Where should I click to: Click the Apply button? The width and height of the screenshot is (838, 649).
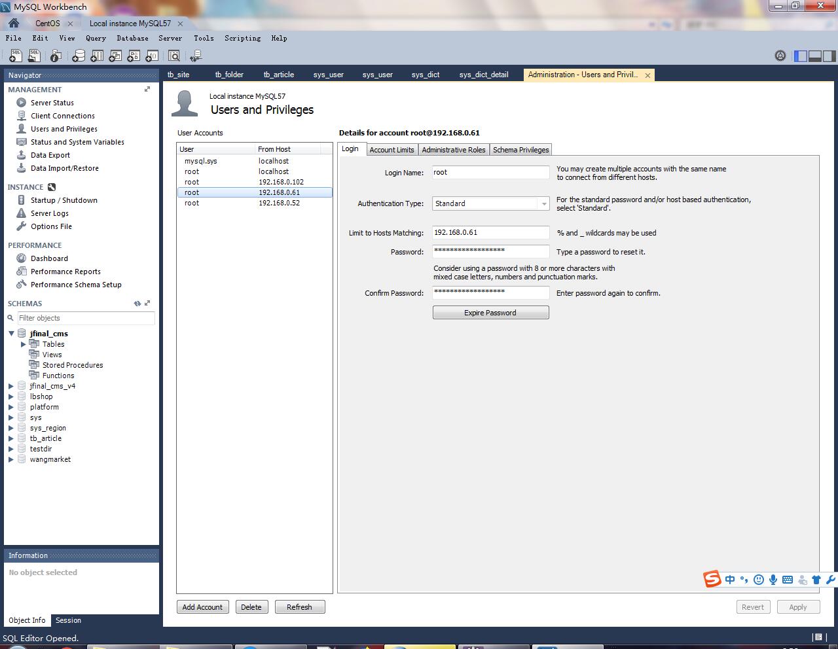pos(798,607)
